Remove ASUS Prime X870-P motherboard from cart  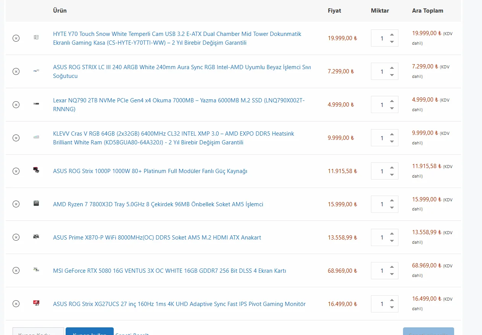coord(16,238)
